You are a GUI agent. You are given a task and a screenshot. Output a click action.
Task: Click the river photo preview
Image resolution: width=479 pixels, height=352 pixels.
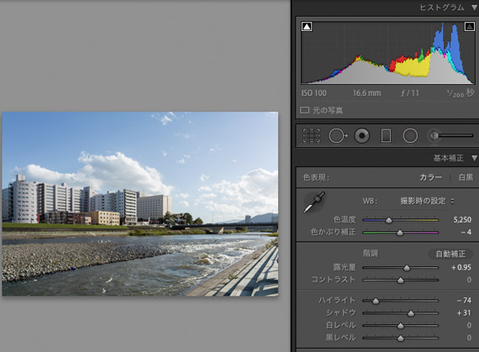(140, 203)
